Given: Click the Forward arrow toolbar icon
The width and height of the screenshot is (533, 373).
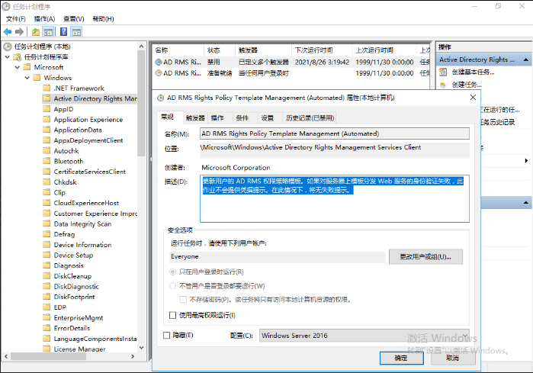Looking at the screenshot, I should 19,32.
